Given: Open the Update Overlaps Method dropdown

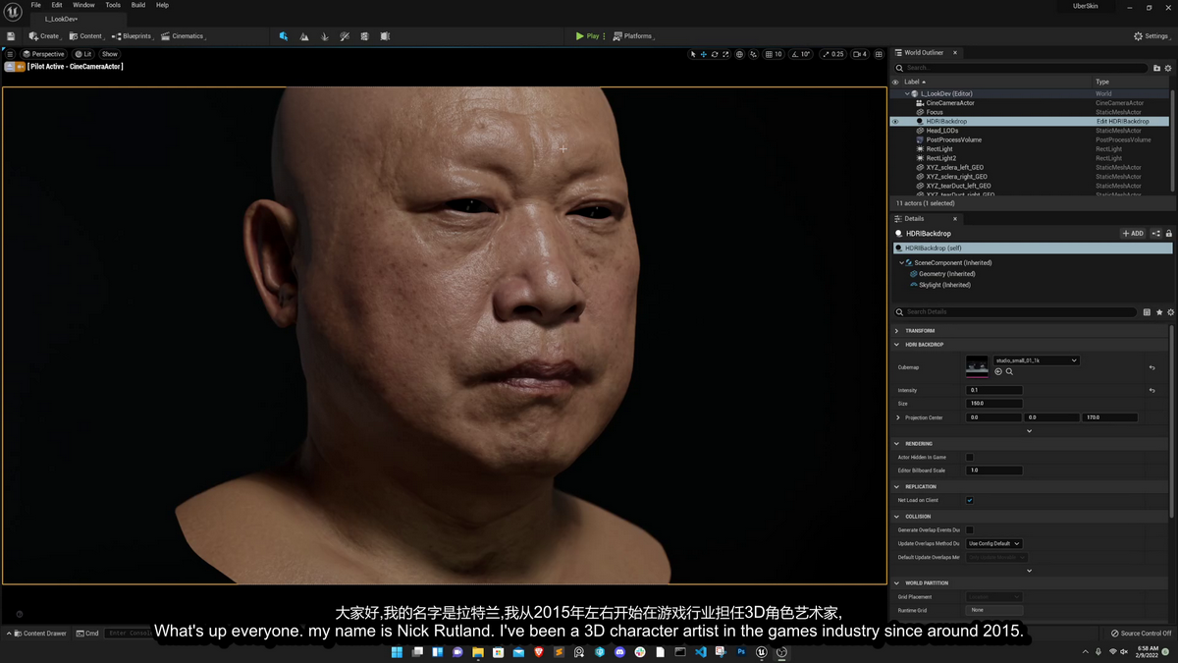Looking at the screenshot, I should (994, 543).
